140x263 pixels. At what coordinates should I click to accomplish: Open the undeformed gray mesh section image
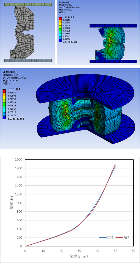coord(28,32)
